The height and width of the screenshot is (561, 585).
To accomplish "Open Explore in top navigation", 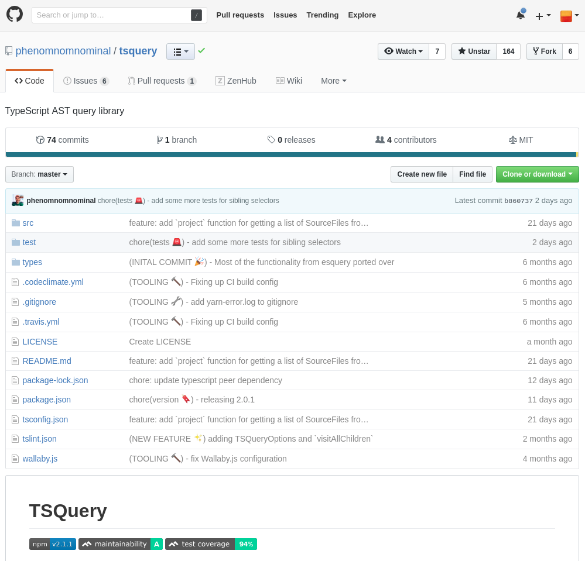I will click(x=362, y=15).
